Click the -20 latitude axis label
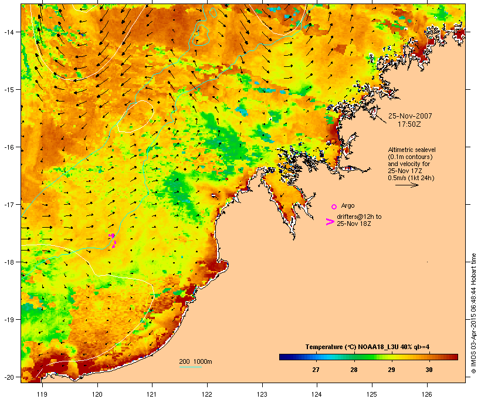481x399 pixels. [8, 377]
